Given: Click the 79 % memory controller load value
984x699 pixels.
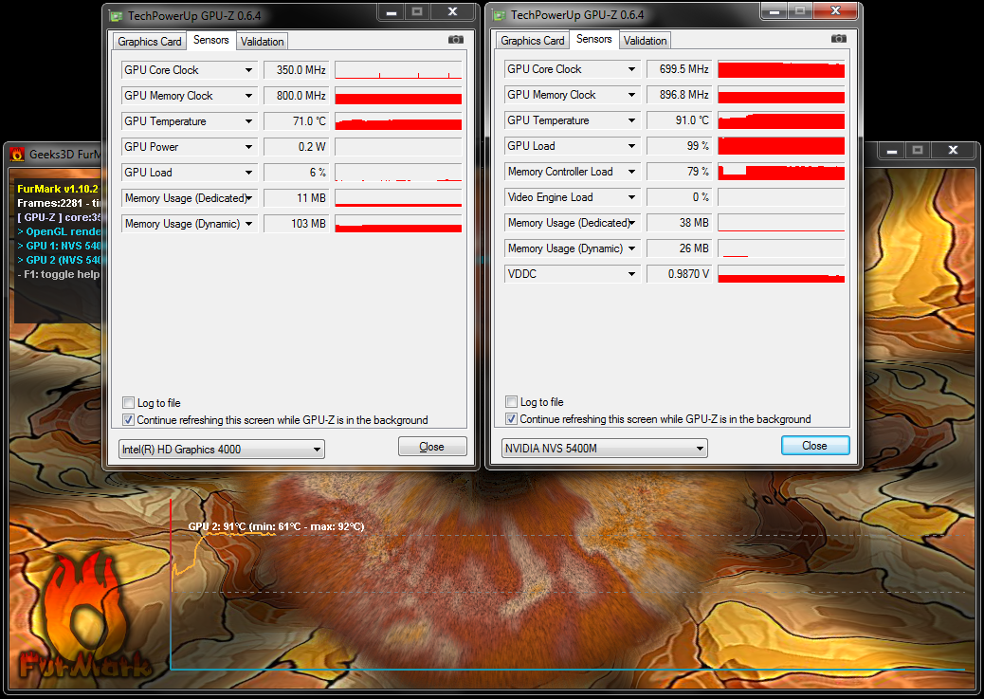Looking at the screenshot, I should [x=680, y=172].
